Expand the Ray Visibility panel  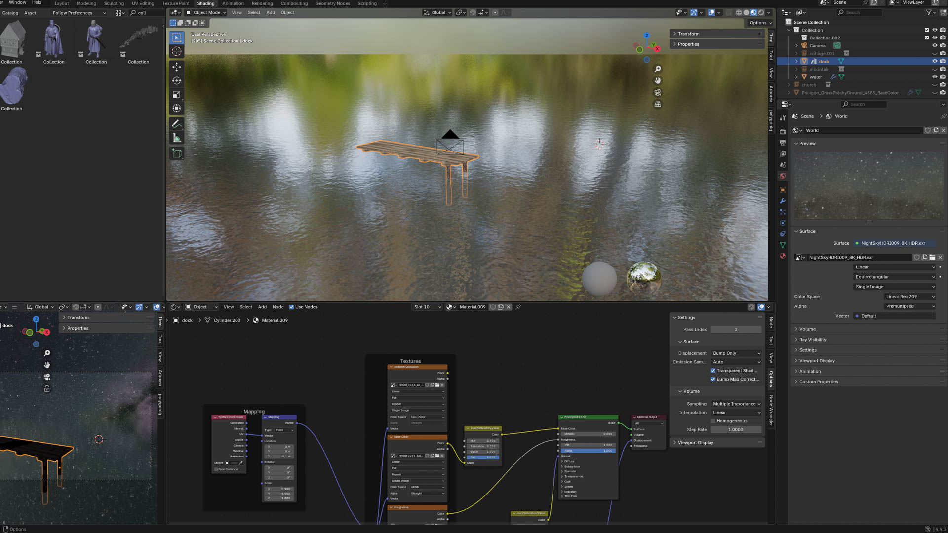point(812,340)
